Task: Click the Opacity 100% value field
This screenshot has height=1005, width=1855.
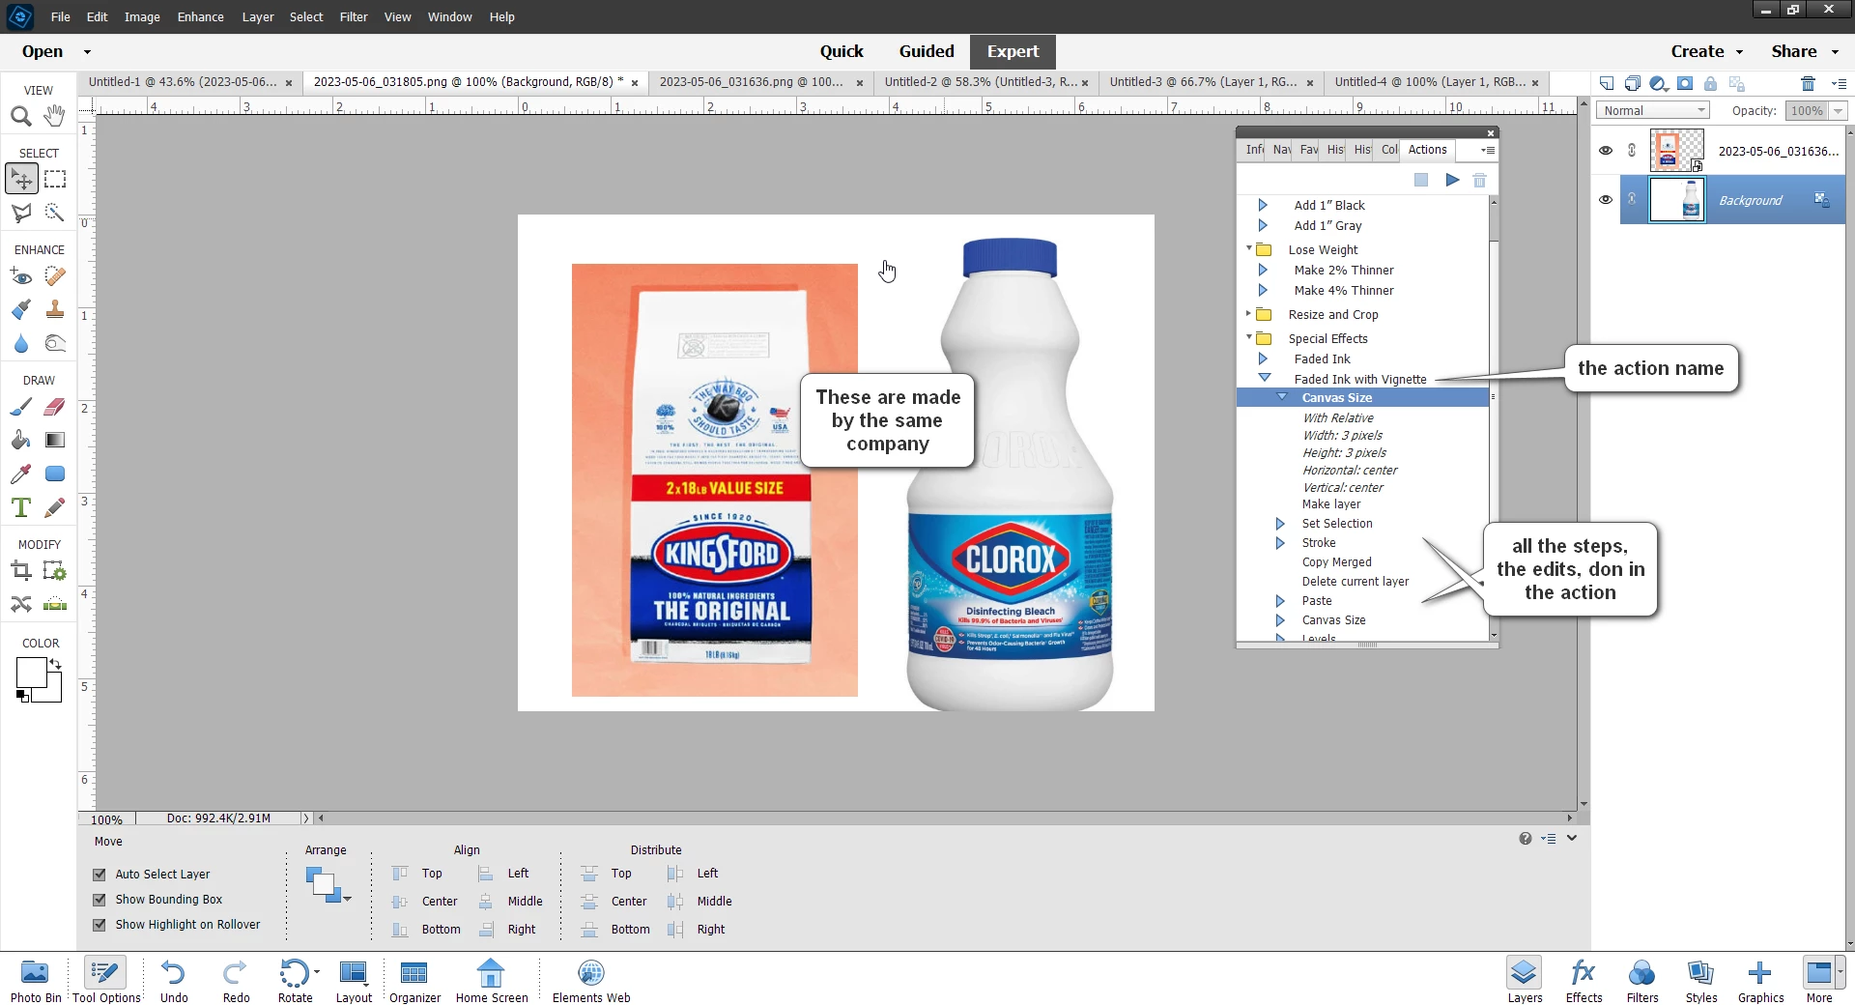Action: point(1806,111)
